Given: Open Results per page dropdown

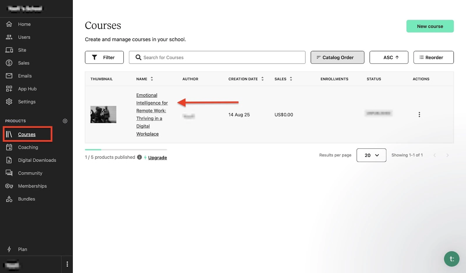Looking at the screenshot, I should click(371, 155).
